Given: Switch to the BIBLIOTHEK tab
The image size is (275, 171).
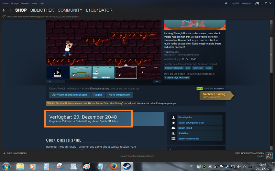Looking at the screenshot, I should (x=42, y=10).
